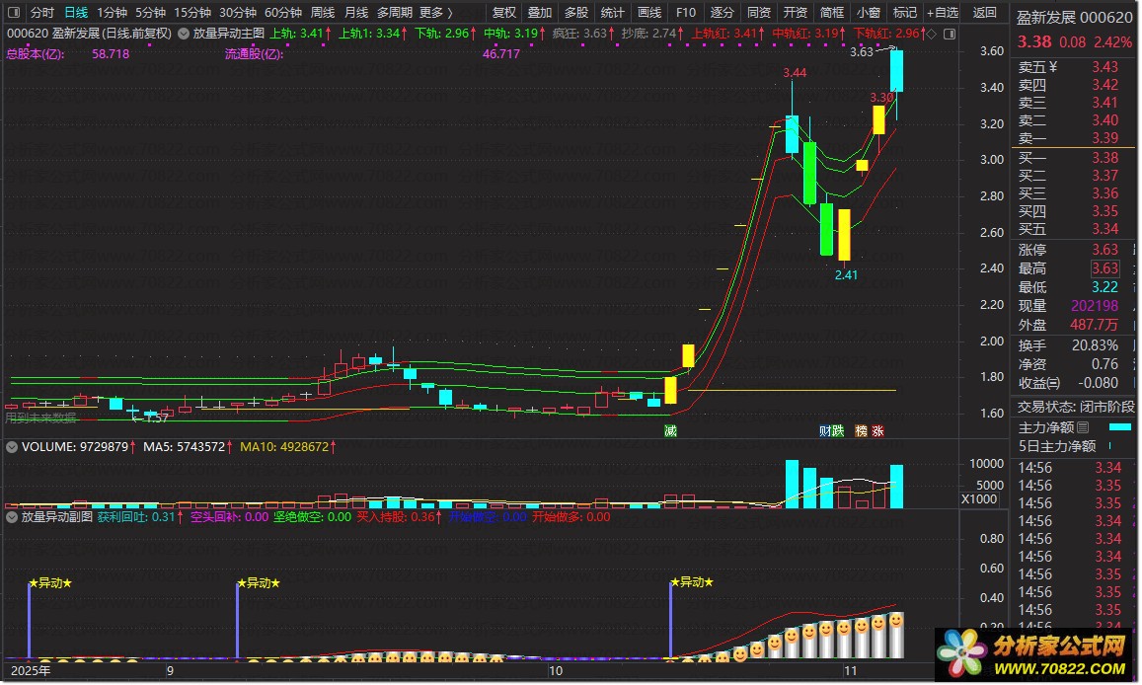The image size is (1142, 685).
Task: Click the X1000 volume scale label
Action: pos(979,499)
